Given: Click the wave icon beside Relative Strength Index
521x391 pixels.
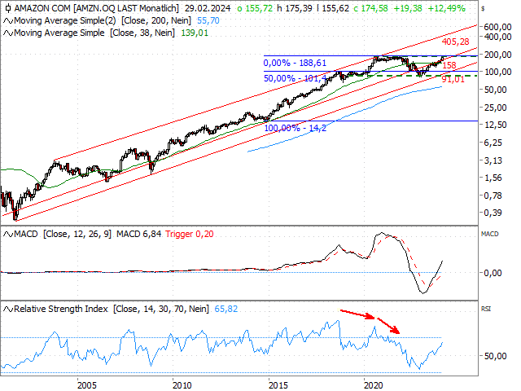Looking at the screenshot, I should coord(8,310).
